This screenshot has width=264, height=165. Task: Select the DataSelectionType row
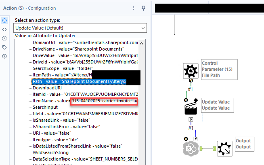85,159
